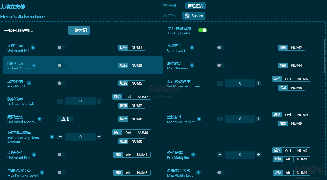Star the Exp Multiplier option
The height and width of the screenshot is (180, 327).
coord(193,155)
